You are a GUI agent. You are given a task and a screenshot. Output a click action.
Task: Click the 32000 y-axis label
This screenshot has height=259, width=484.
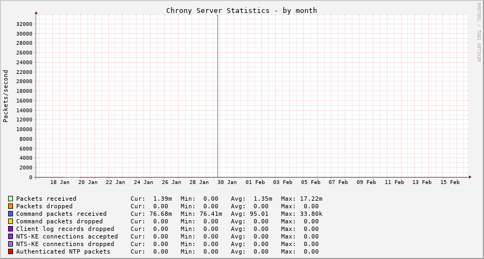pos(24,24)
